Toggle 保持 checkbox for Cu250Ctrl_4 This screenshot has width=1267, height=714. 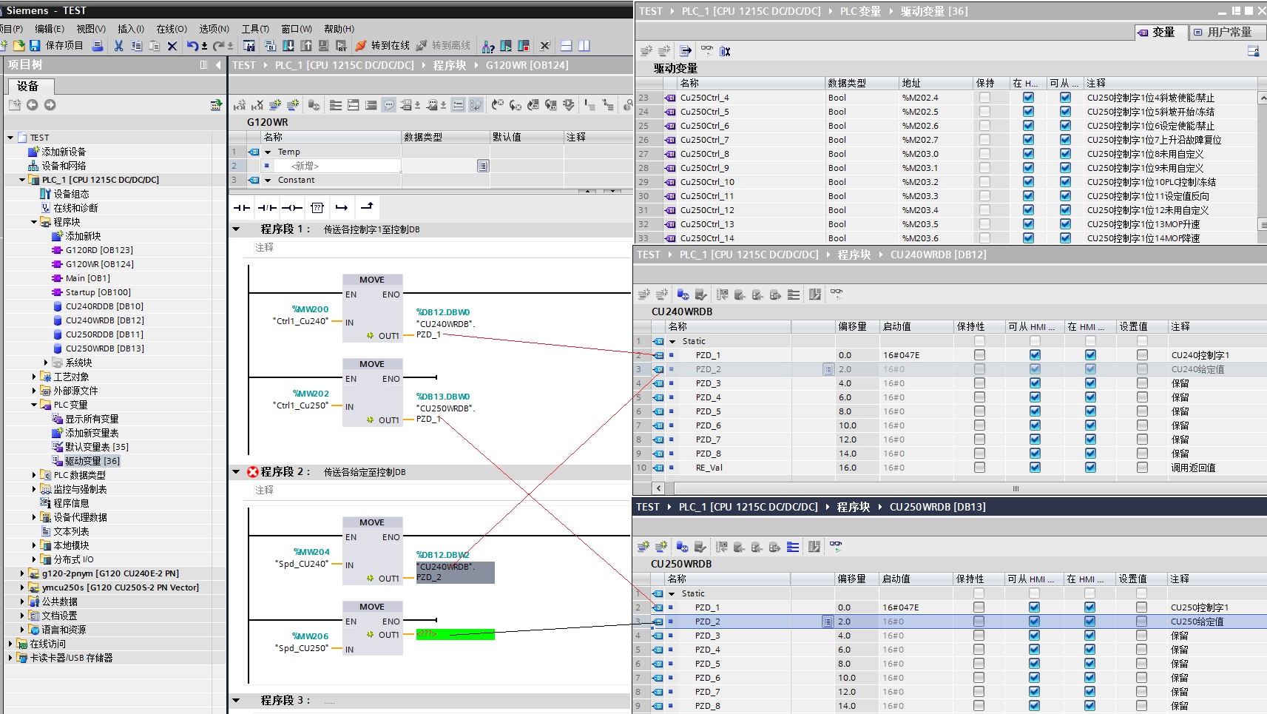(984, 98)
